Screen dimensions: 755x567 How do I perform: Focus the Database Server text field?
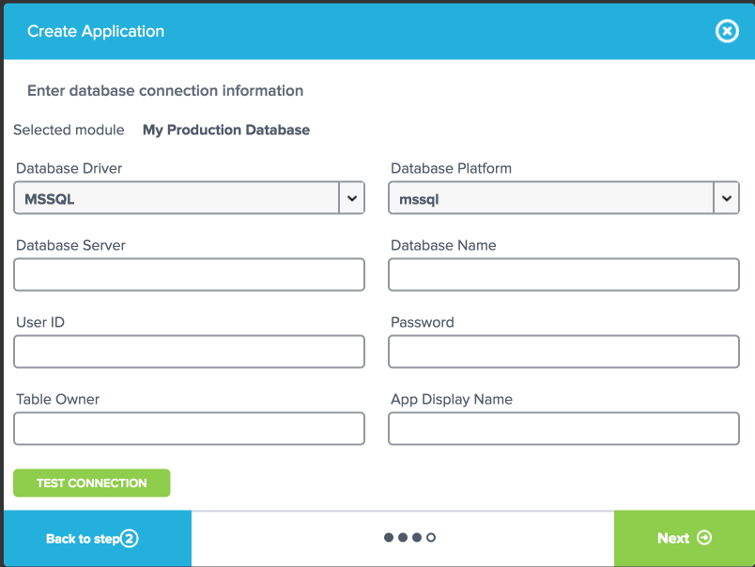[x=189, y=275]
